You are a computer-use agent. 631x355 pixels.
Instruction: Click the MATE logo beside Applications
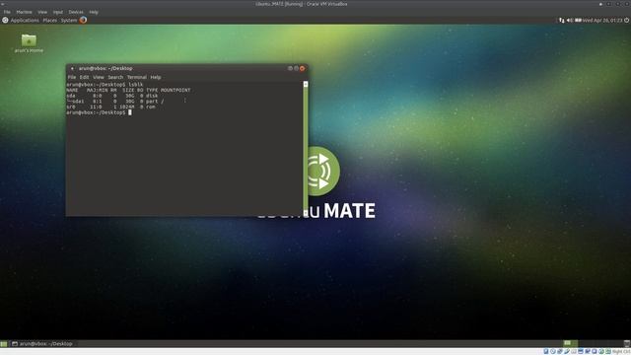5,20
